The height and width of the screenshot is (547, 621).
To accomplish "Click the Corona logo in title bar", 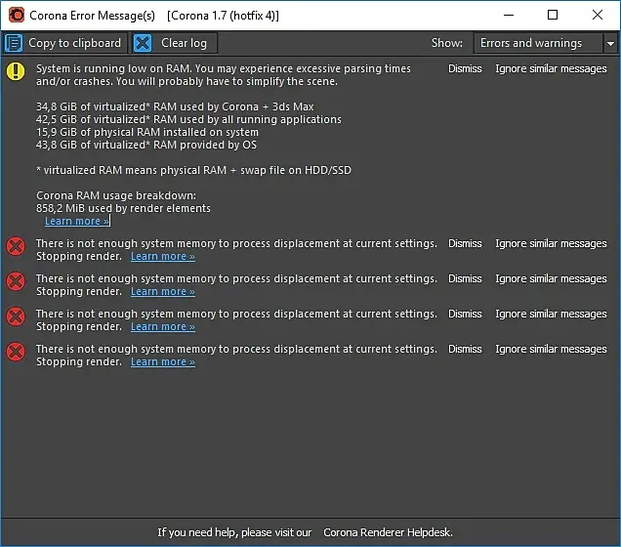I will [17, 15].
